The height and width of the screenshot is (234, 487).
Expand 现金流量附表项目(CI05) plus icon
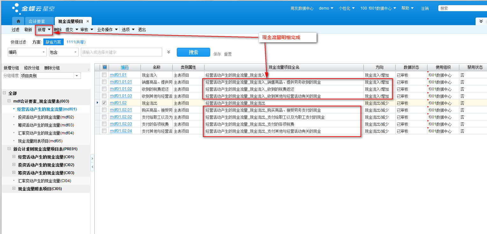(14, 188)
